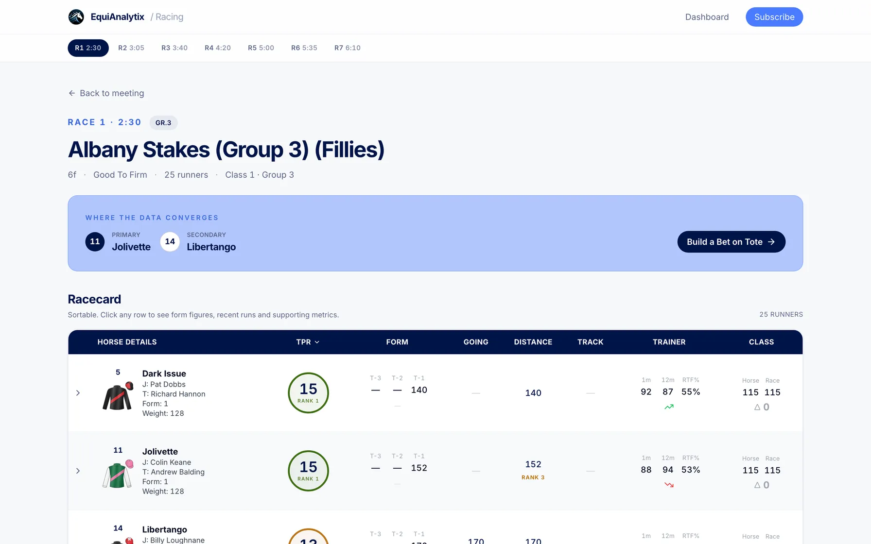Click the Libertango secondary selection name

tap(211, 247)
